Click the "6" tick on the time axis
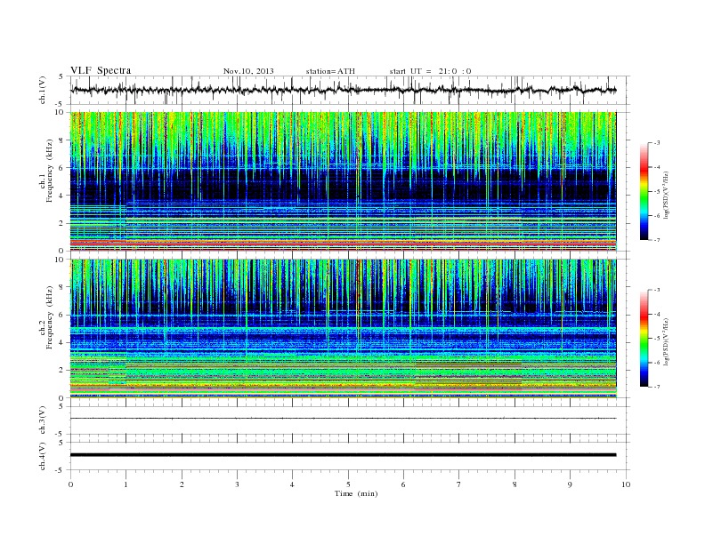Screen dimensions: 705x544 (403, 484)
